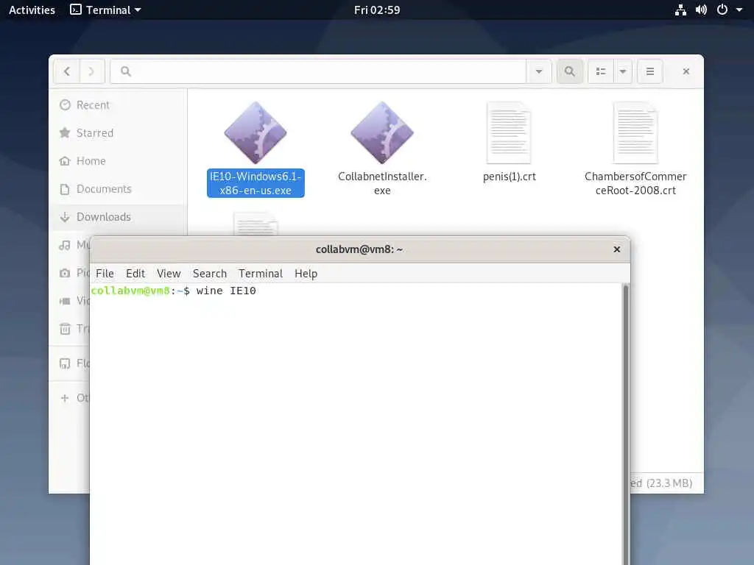Click the Trash sidebar icon

pyautogui.click(x=65, y=329)
